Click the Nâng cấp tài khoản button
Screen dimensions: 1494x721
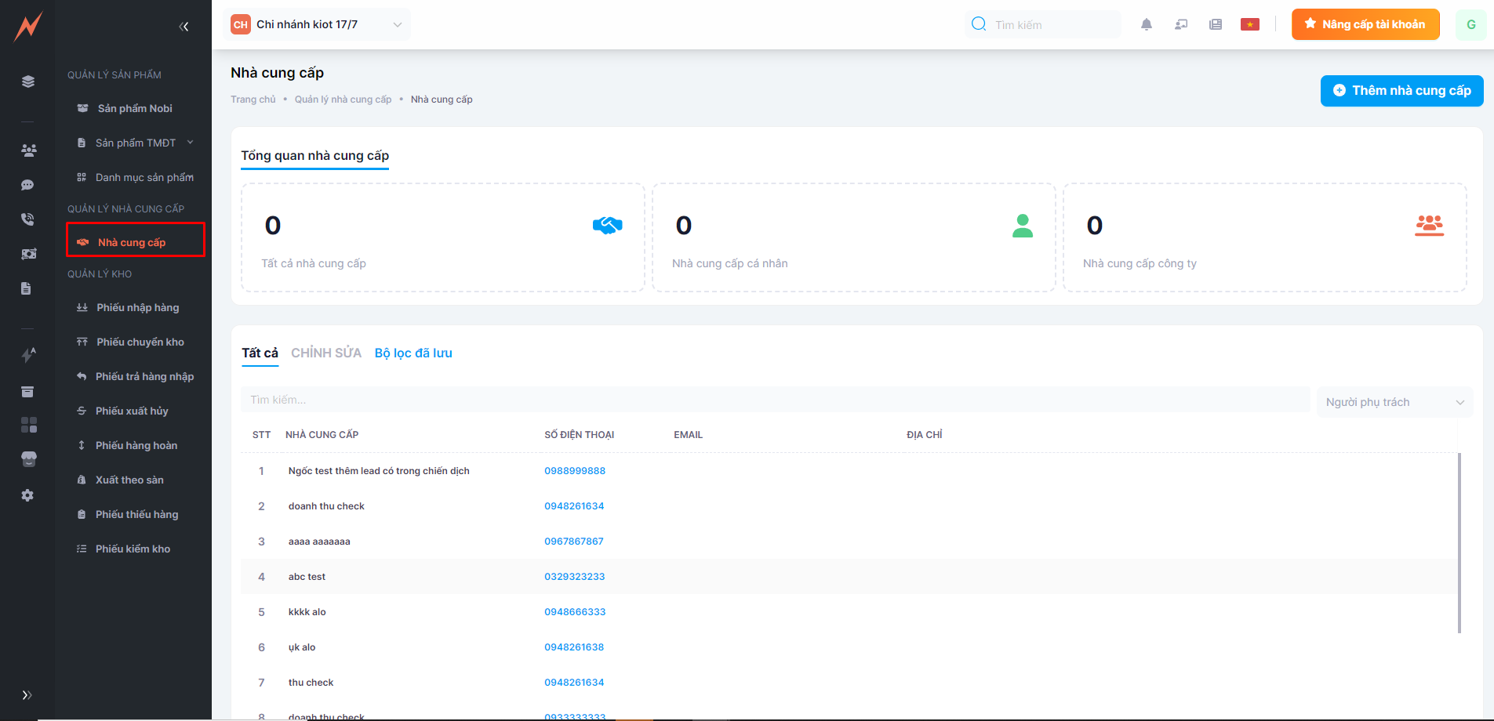pos(1365,24)
